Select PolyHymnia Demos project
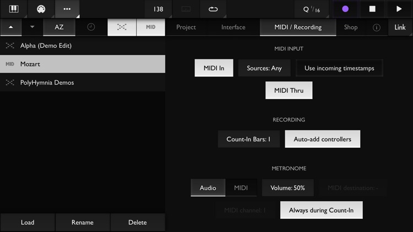The height and width of the screenshot is (232, 413). coord(83,82)
